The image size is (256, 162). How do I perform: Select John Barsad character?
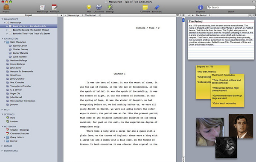tap(16, 97)
